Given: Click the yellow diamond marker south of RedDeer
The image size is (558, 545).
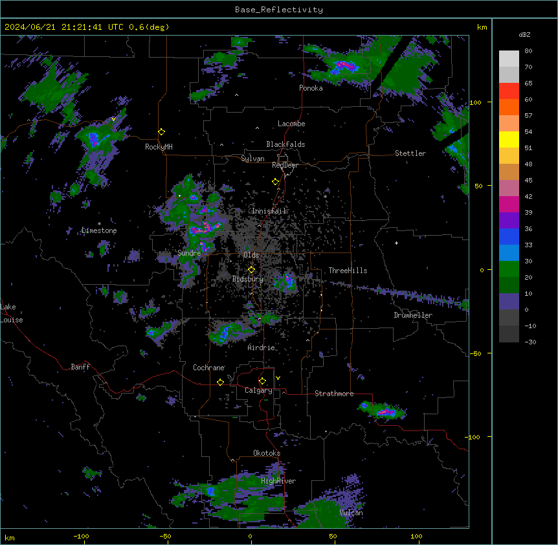Looking at the screenshot, I should 276,182.
